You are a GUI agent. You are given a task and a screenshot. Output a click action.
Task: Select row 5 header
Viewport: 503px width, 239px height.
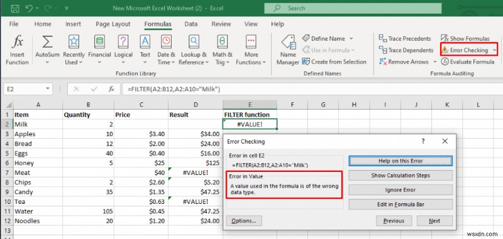click(7, 153)
